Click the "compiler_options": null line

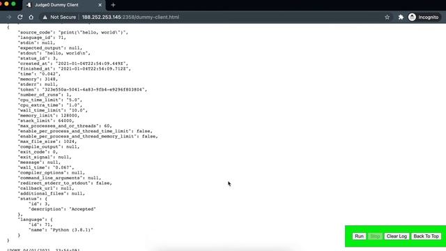[x=52, y=173]
